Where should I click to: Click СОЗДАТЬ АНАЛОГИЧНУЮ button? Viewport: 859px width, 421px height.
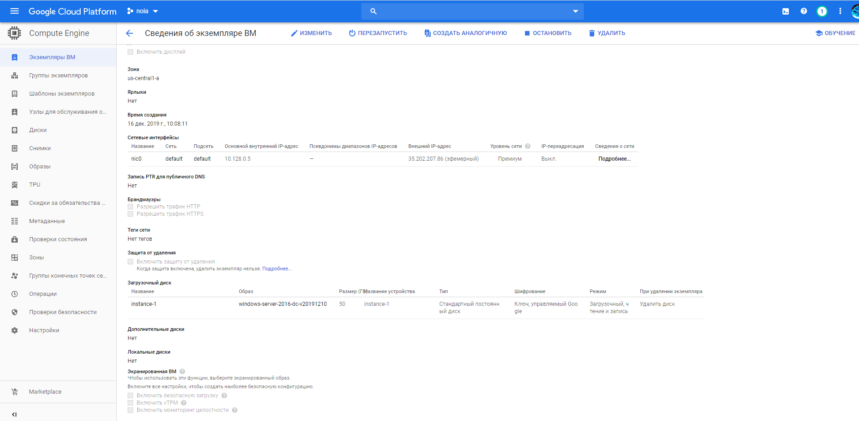[465, 33]
